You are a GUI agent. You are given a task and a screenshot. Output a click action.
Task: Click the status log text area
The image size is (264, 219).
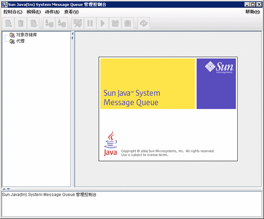132,204
